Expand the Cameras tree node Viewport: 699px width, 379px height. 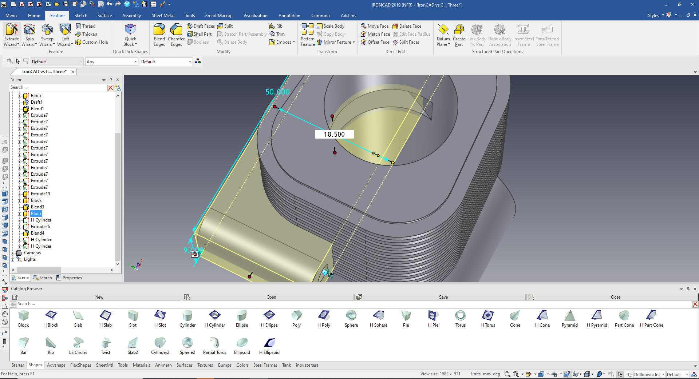[x=13, y=253]
